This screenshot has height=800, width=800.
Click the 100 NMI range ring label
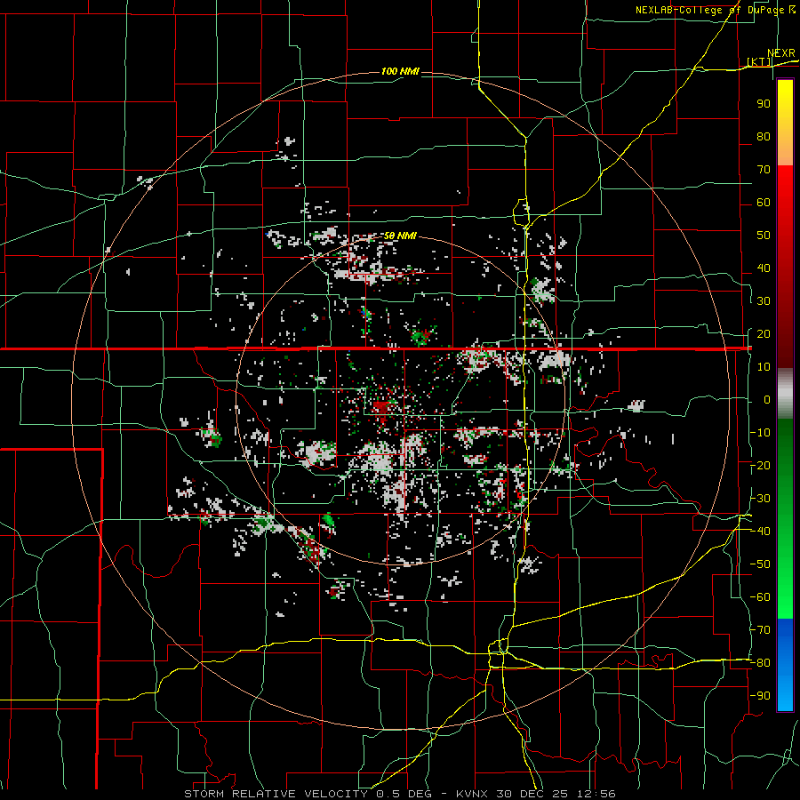pos(400,71)
